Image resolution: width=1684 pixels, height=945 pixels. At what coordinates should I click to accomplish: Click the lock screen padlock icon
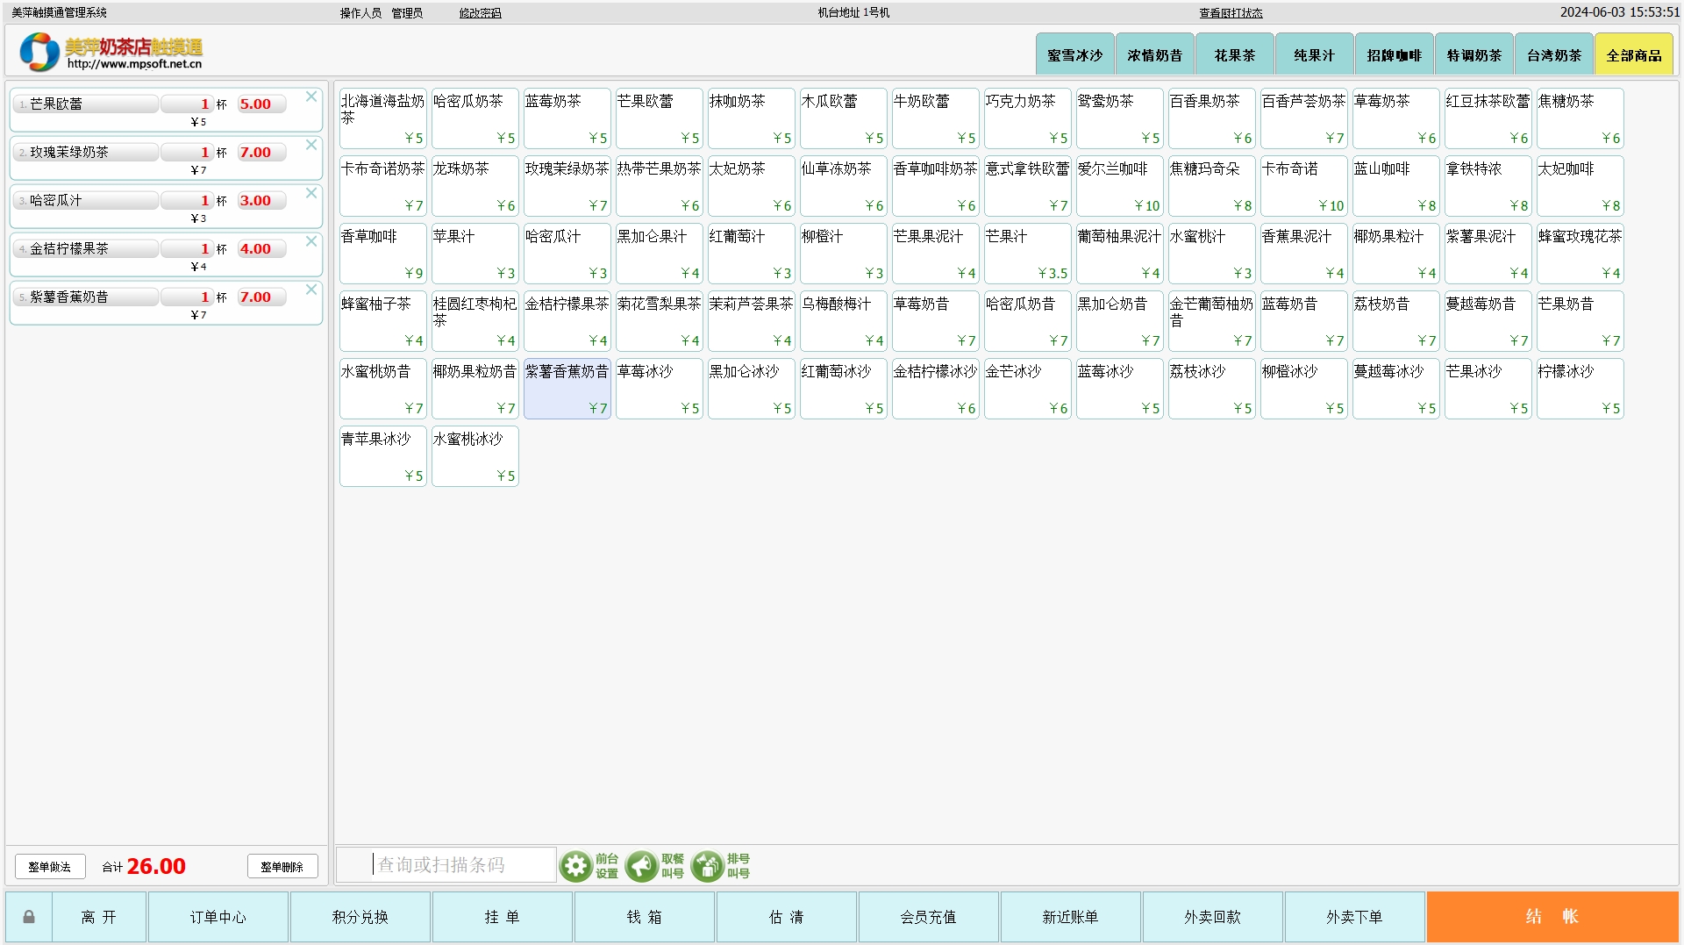[29, 917]
